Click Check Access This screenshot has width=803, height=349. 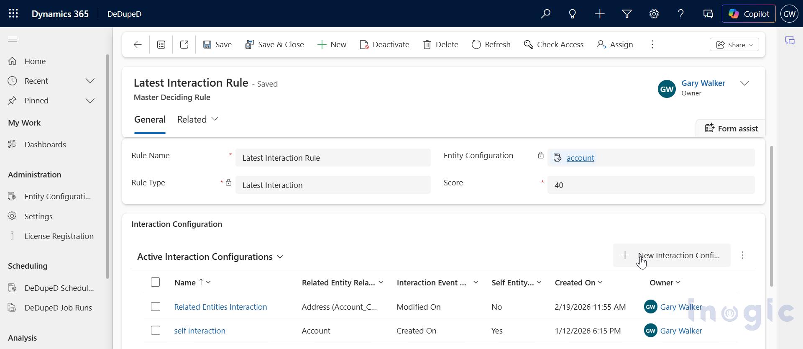[x=553, y=44]
